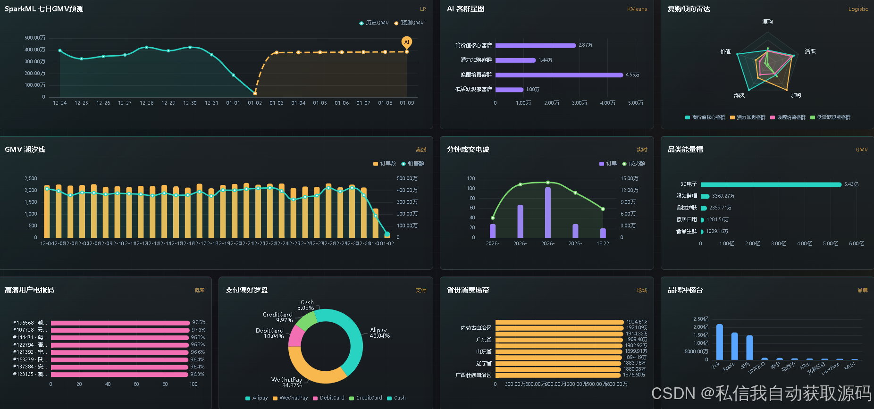
Task: Click the 食品生鲜 category label
Action: pos(687,232)
